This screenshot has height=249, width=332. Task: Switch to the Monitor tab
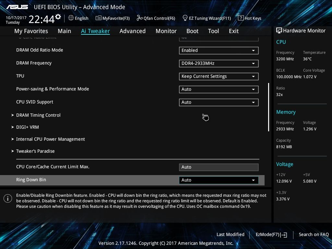(x=166, y=31)
